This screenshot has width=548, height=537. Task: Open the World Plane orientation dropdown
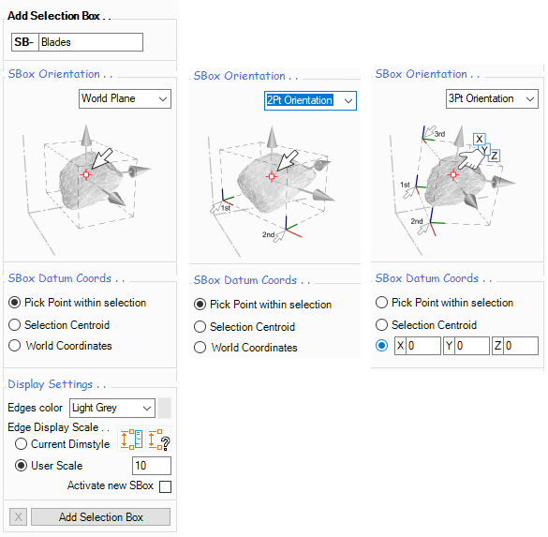125,99
